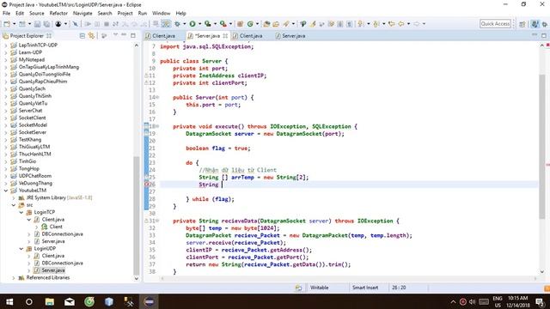Open the Run button dropdown arrow
The height and width of the screenshot is (309, 550).
pos(199,24)
